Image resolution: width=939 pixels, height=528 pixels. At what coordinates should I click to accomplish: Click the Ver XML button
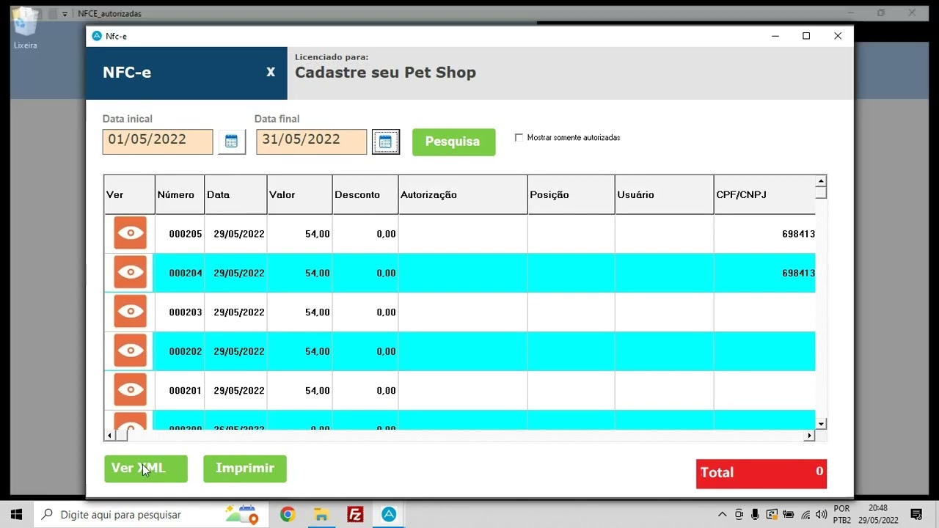(x=146, y=469)
